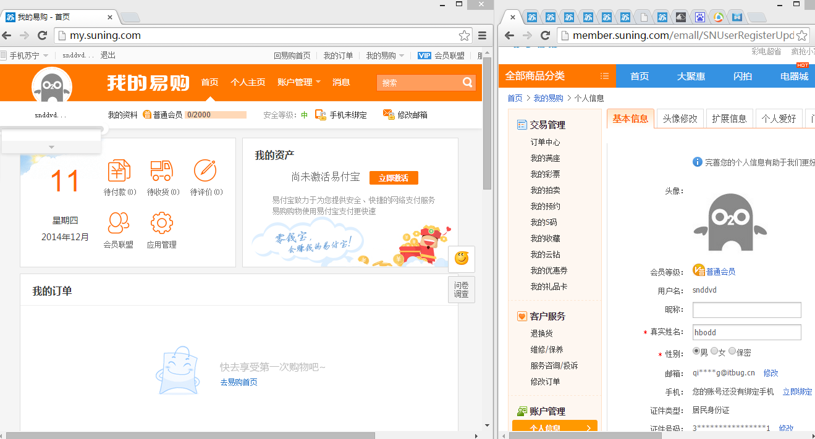Click 修改 link next to email
The image size is (815, 439).
[x=771, y=373]
